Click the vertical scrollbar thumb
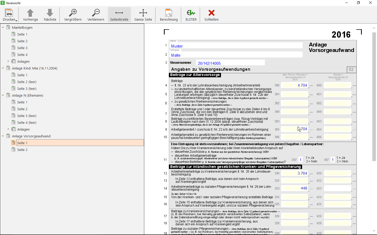377x235 pixels. click(374, 97)
